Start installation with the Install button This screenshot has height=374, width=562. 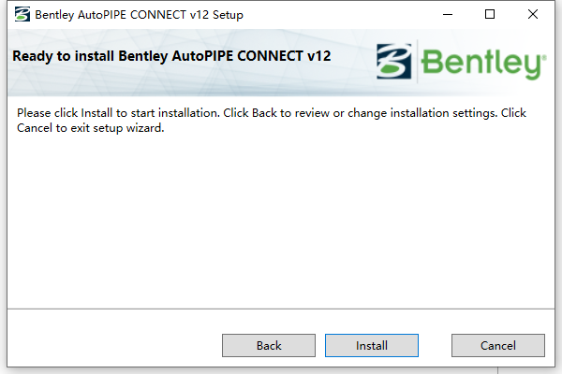pyautogui.click(x=372, y=345)
